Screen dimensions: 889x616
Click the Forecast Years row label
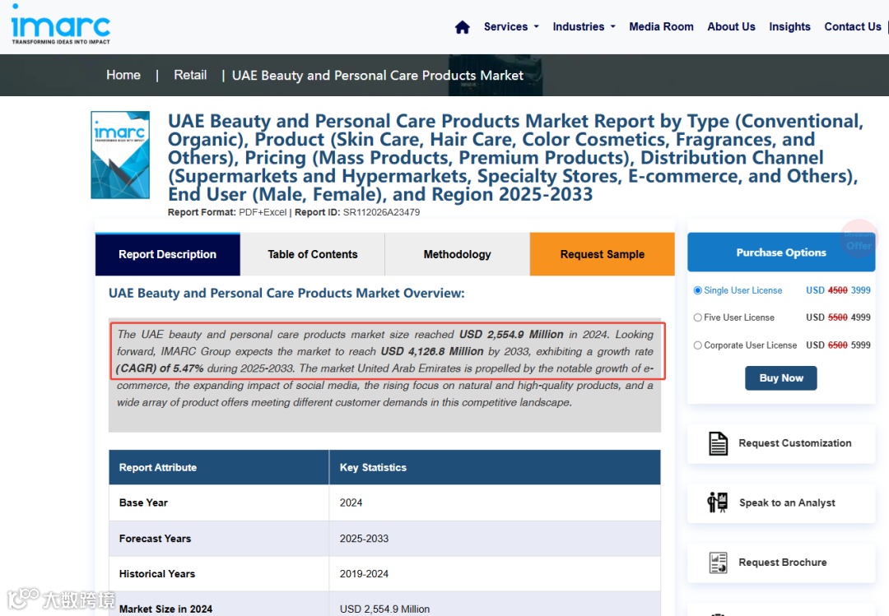click(155, 539)
